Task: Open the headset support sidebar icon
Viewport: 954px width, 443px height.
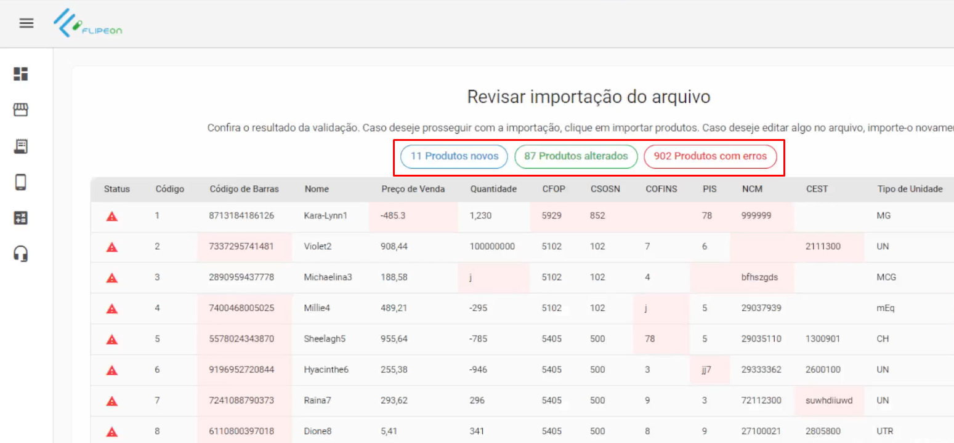Action: tap(21, 253)
